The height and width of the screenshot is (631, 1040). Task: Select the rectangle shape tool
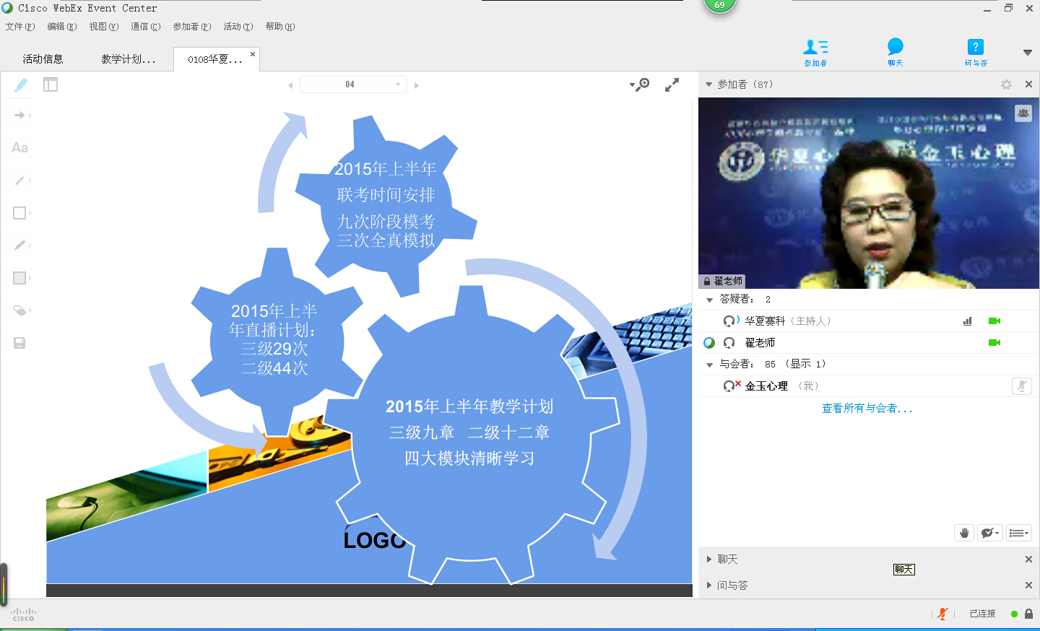click(19, 213)
